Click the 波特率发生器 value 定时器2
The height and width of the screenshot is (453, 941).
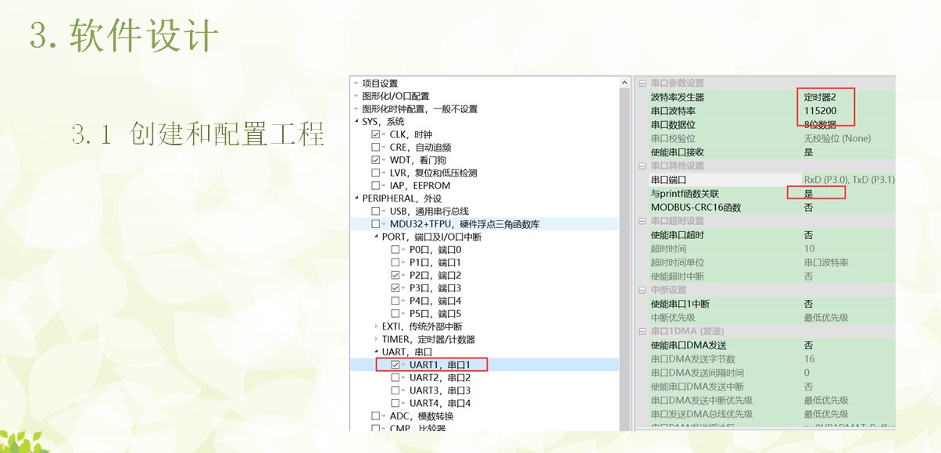[820, 98]
